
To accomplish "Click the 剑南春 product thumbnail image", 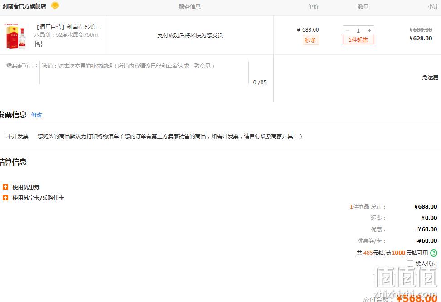I will [15, 36].
